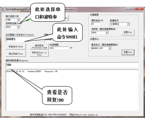Image resolution: width=145 pixels, height=118 pixels.
Task: Click inside the command log text area
Action: [72, 90]
